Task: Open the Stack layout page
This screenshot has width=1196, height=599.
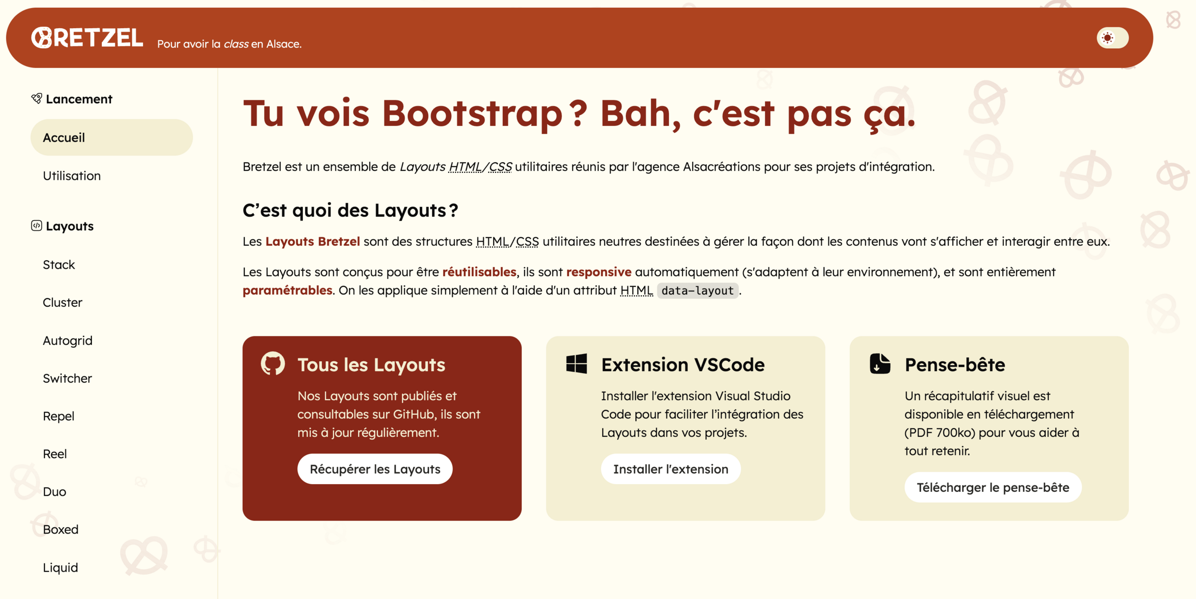Action: click(x=59, y=265)
